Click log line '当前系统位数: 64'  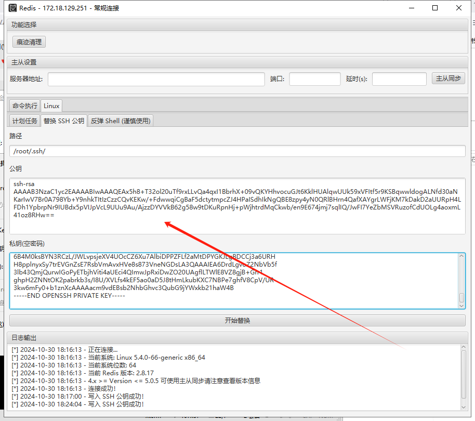click(74, 365)
